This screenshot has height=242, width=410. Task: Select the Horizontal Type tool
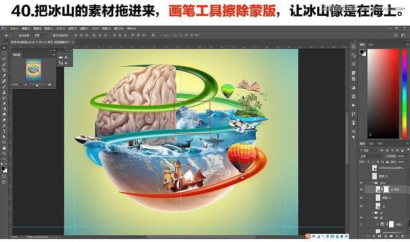[4, 131]
